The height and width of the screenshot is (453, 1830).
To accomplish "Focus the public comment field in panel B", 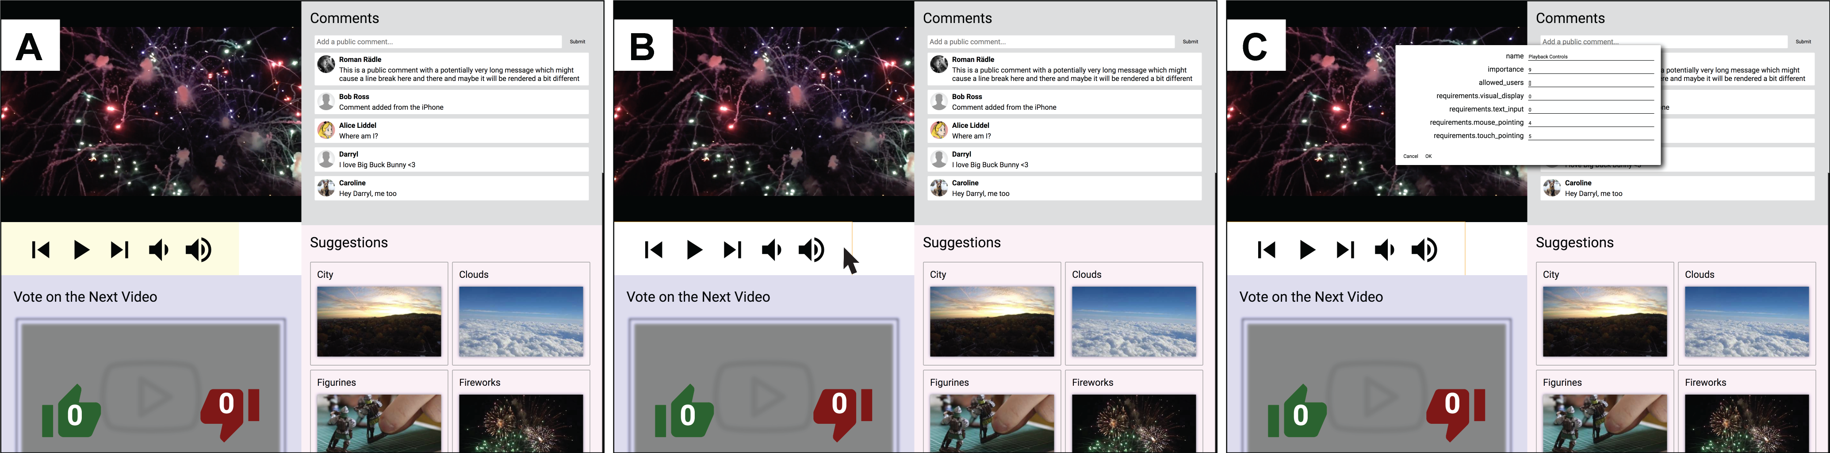I will point(1051,42).
